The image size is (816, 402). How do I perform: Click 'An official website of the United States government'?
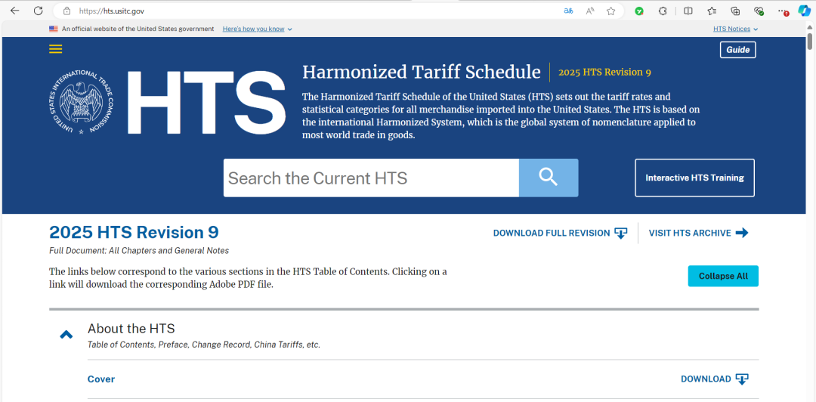(x=138, y=29)
